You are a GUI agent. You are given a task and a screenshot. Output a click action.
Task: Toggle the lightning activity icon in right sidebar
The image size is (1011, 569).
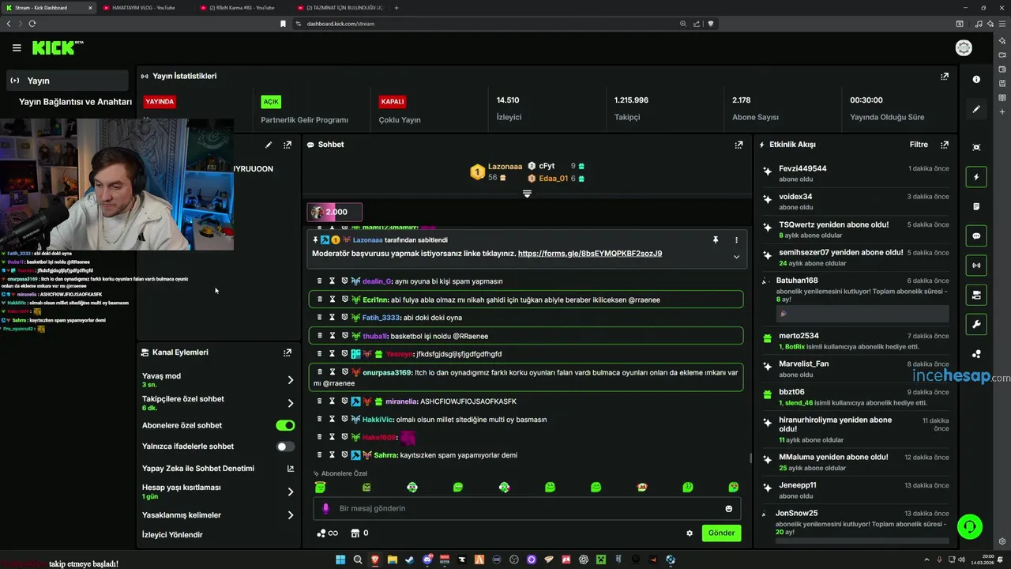tap(976, 177)
